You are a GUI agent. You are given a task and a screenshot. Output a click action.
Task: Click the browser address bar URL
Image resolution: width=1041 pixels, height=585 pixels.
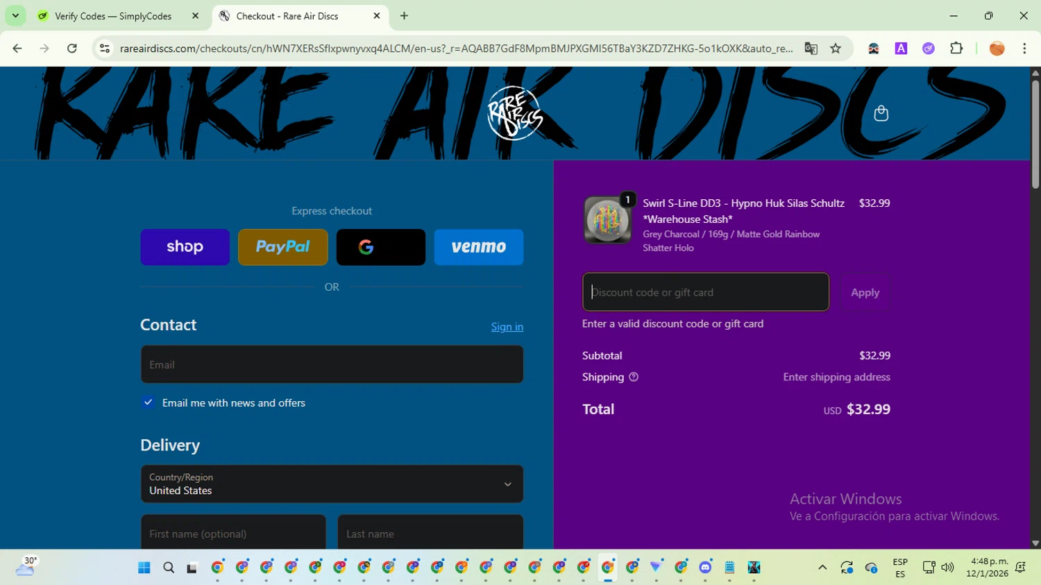click(456, 49)
